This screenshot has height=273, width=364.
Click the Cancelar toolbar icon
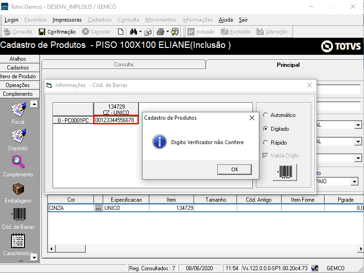click(x=86, y=31)
